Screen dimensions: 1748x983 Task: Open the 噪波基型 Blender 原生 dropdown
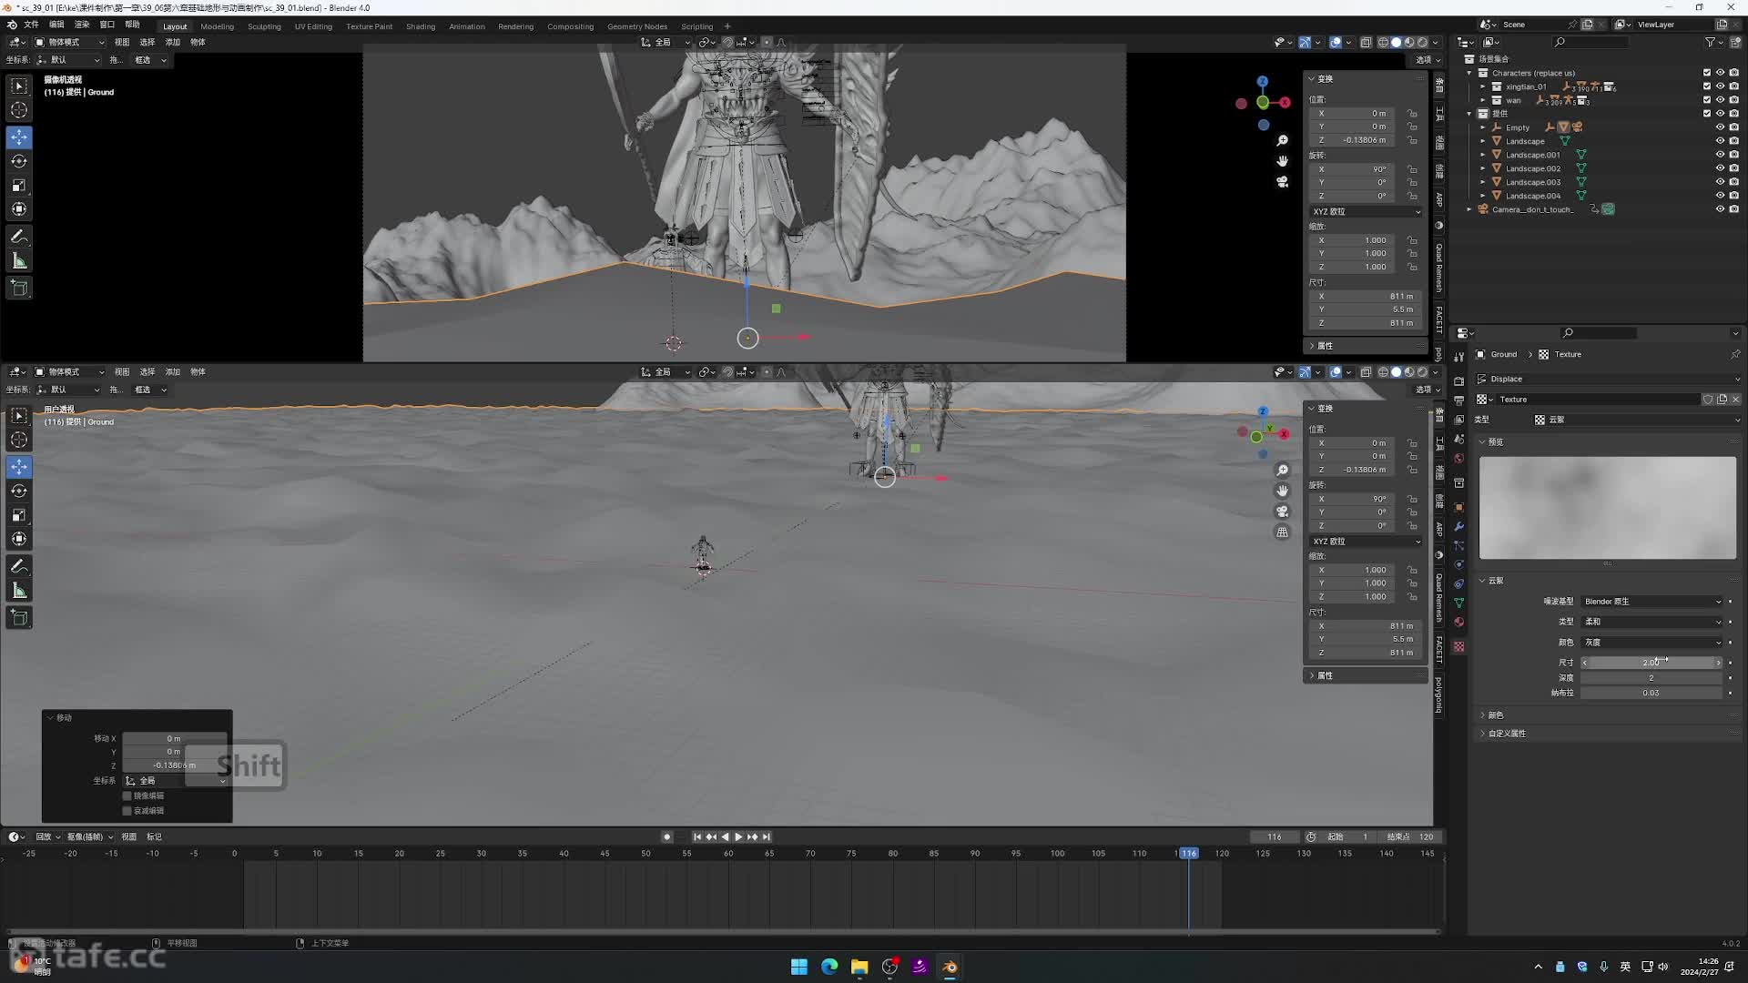(x=1651, y=602)
